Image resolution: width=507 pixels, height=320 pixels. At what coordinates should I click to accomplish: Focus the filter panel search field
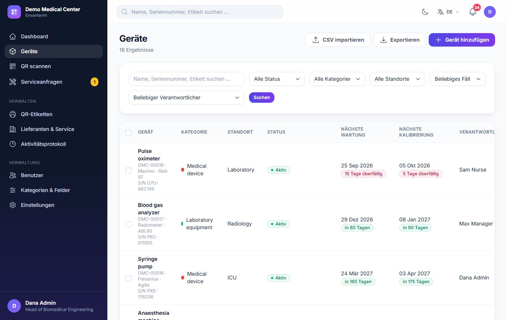tap(186, 79)
